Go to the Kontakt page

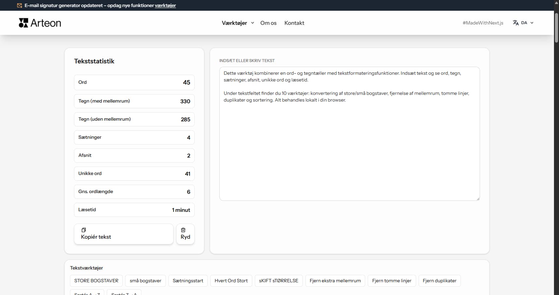point(294,23)
